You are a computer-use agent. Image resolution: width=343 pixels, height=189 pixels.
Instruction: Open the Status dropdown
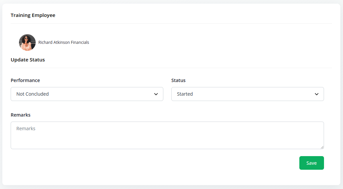pyautogui.click(x=247, y=94)
